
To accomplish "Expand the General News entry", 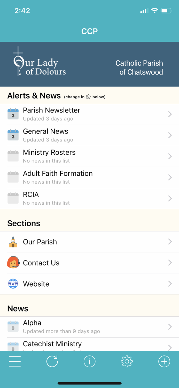I will (x=89, y=135).
